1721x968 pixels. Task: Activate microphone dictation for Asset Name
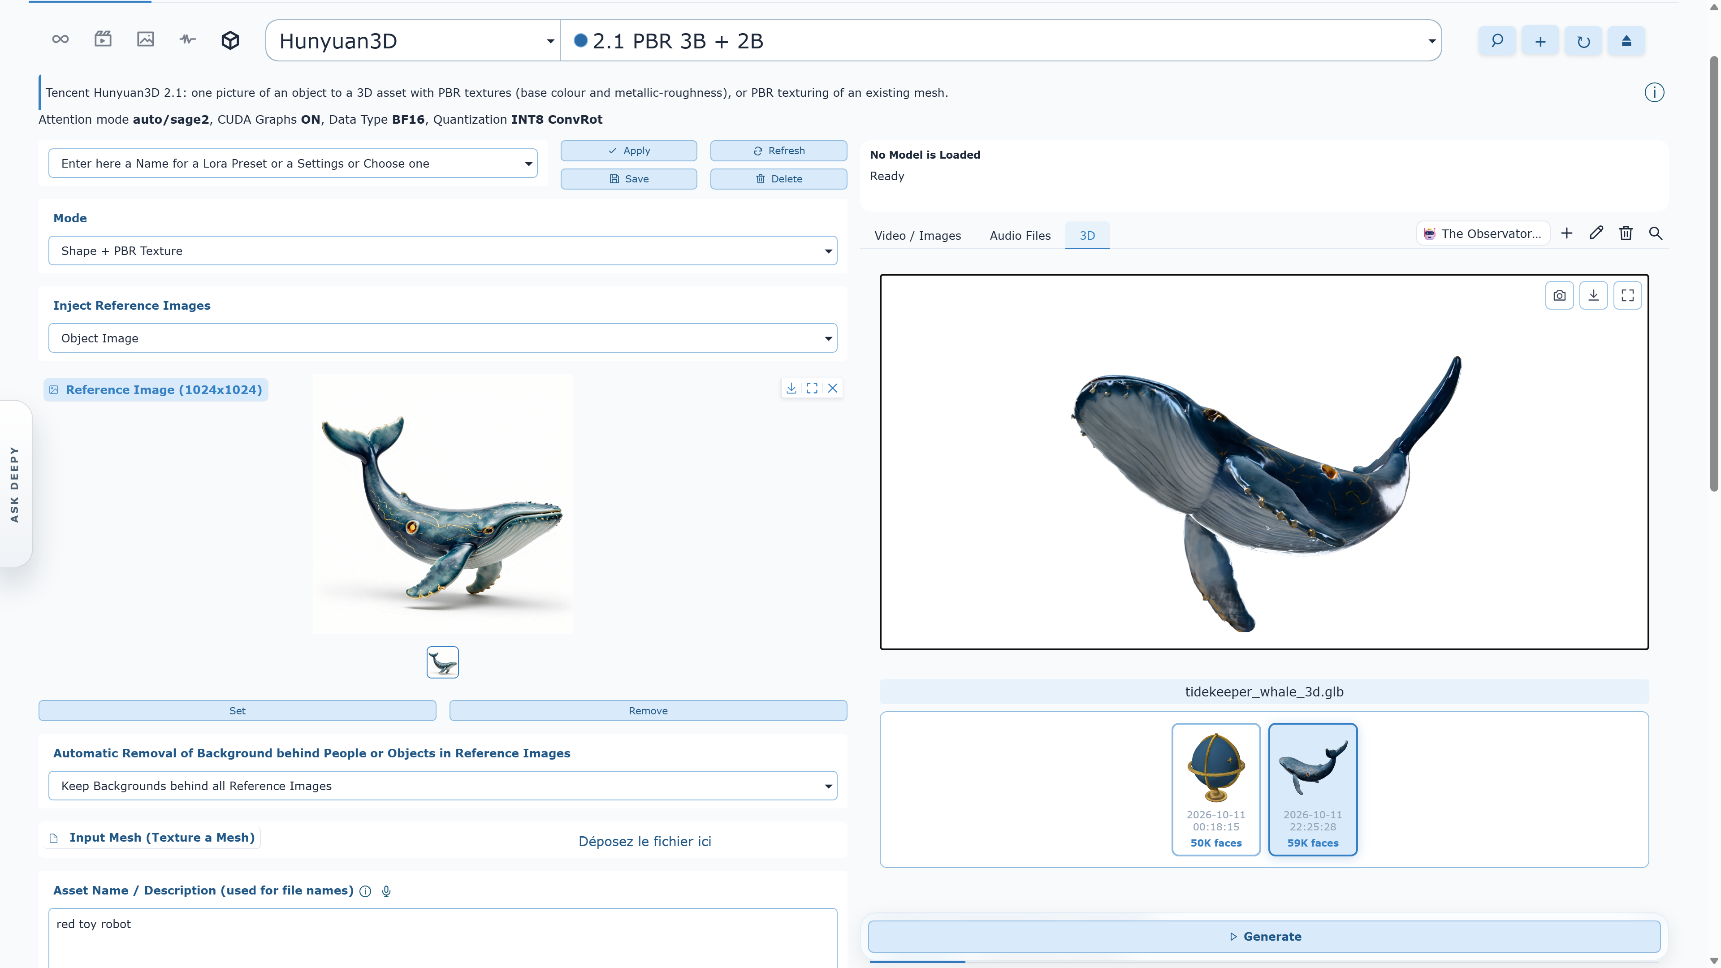click(x=386, y=891)
